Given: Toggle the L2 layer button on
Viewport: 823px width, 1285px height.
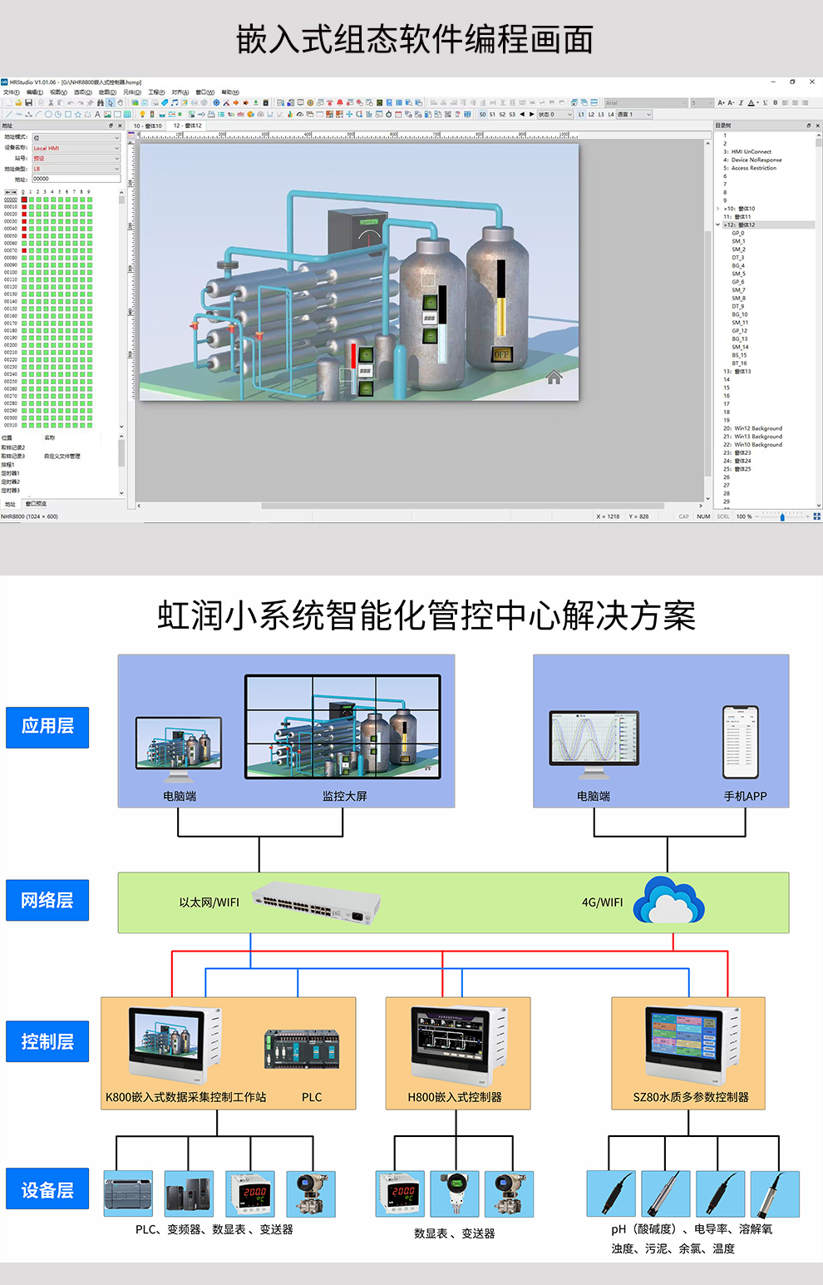Looking at the screenshot, I should click(x=591, y=115).
